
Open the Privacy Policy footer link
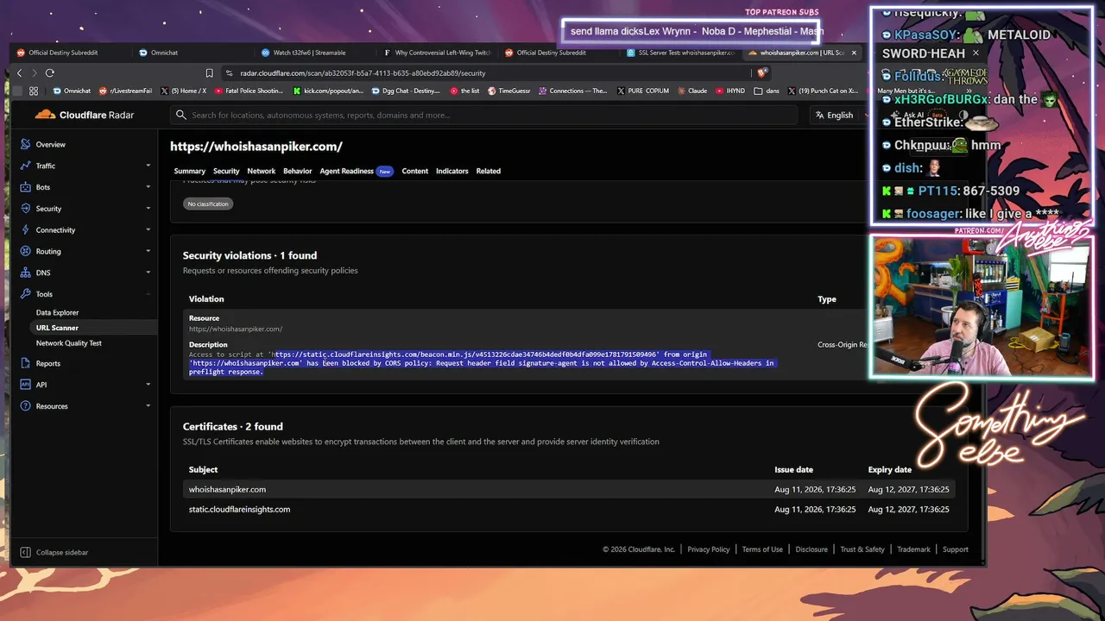(x=709, y=549)
